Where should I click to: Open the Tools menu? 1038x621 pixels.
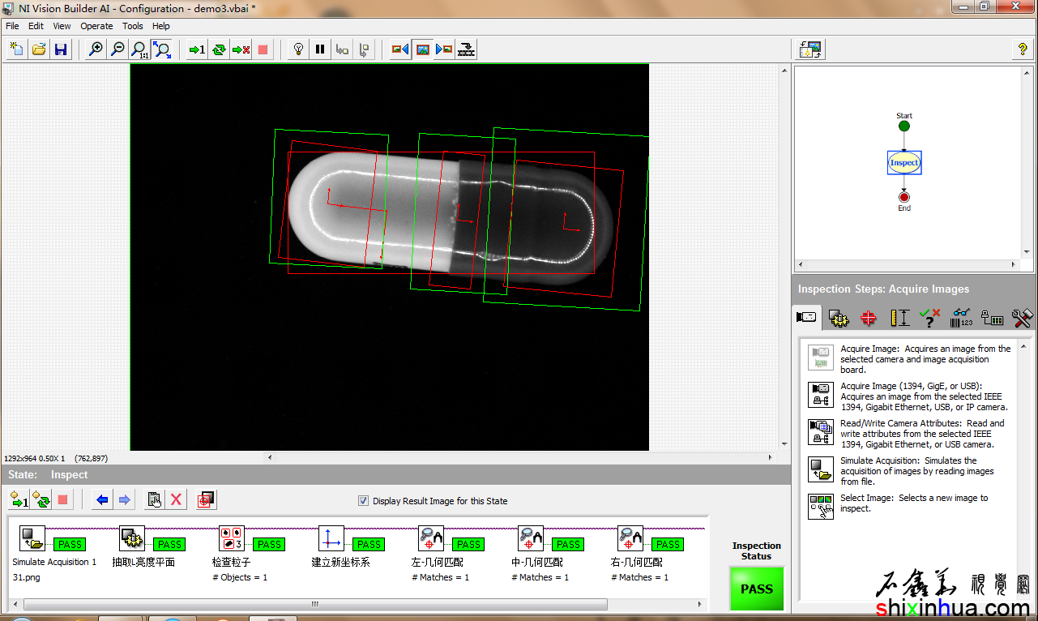(133, 26)
